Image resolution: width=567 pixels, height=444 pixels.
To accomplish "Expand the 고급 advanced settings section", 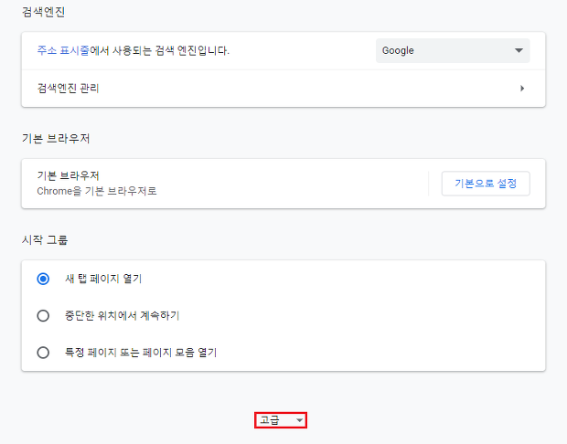I will (281, 420).
